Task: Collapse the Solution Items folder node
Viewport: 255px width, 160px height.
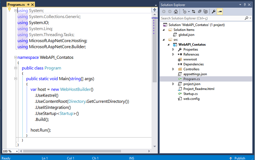Action: coord(164,30)
